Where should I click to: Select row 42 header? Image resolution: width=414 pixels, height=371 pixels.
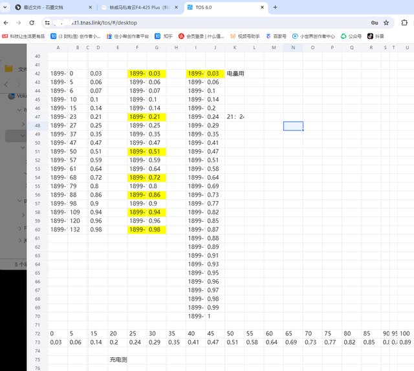[38, 74]
